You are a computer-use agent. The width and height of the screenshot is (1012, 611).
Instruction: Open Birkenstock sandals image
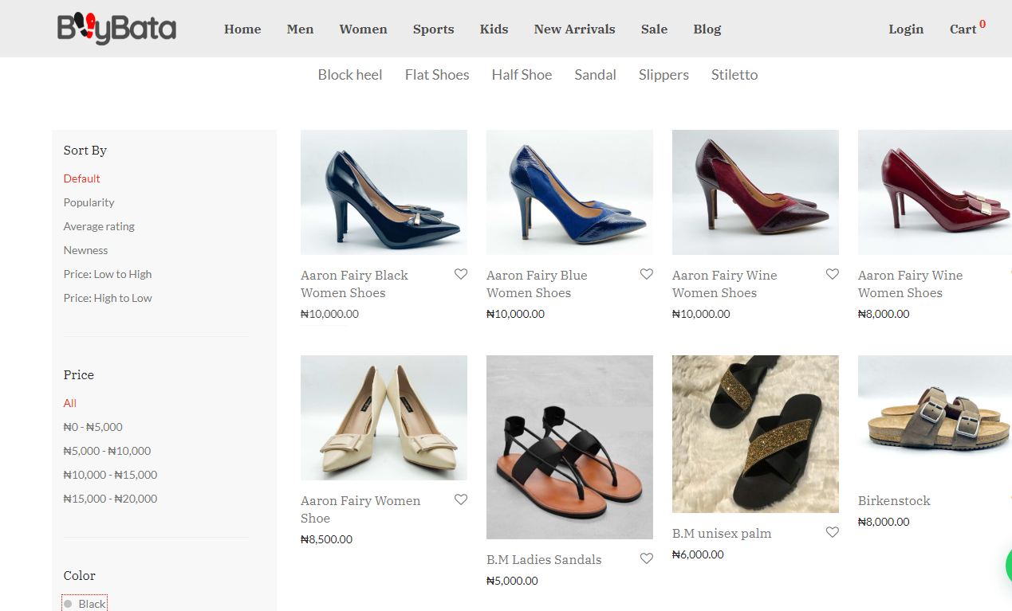point(935,417)
